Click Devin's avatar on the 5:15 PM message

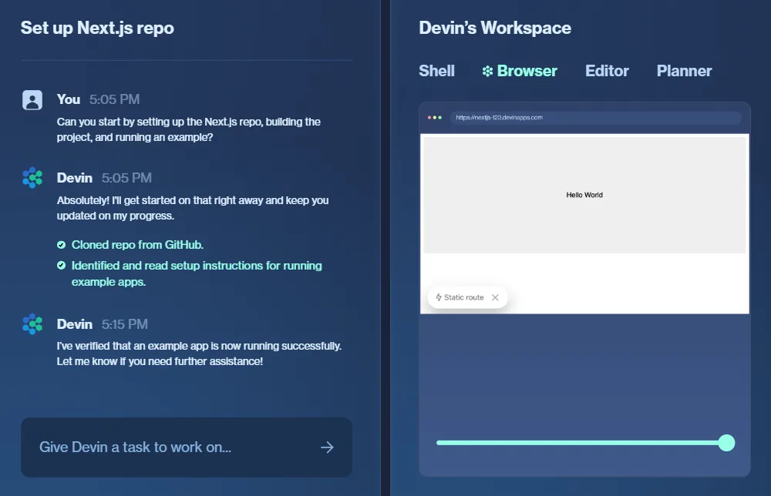32,324
